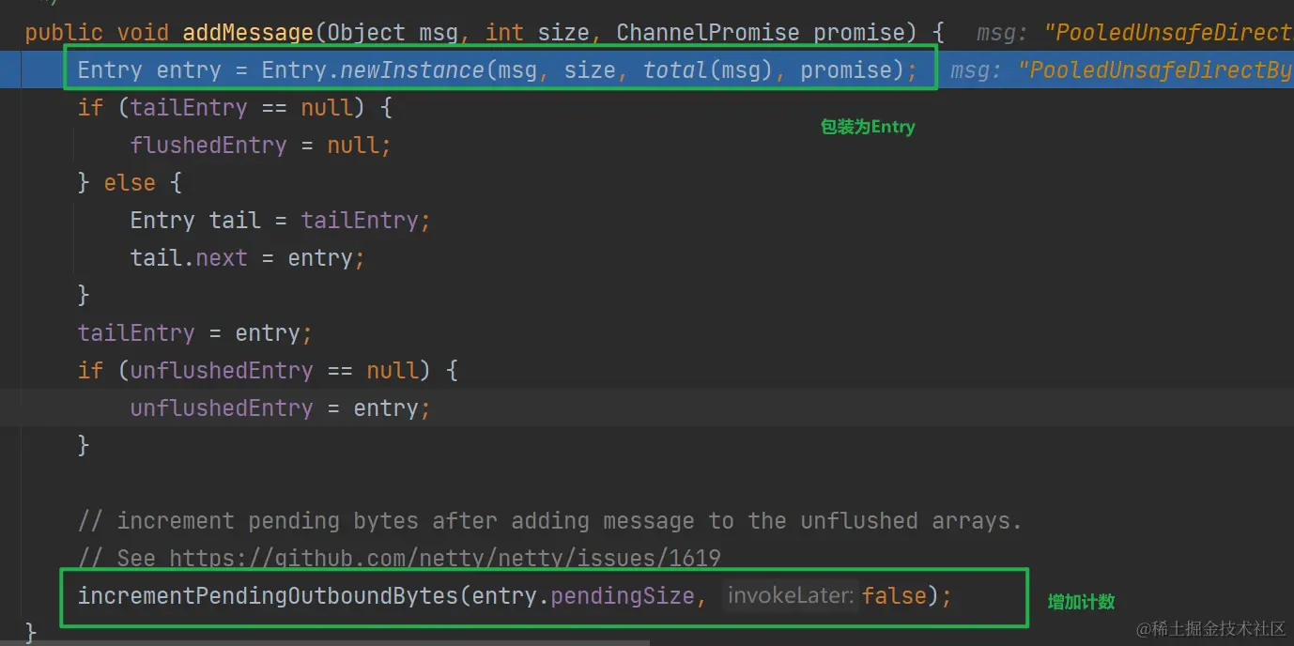This screenshot has width=1294, height=646.
Task: Click the inline debug value on the highlighted line
Action: point(1121,70)
